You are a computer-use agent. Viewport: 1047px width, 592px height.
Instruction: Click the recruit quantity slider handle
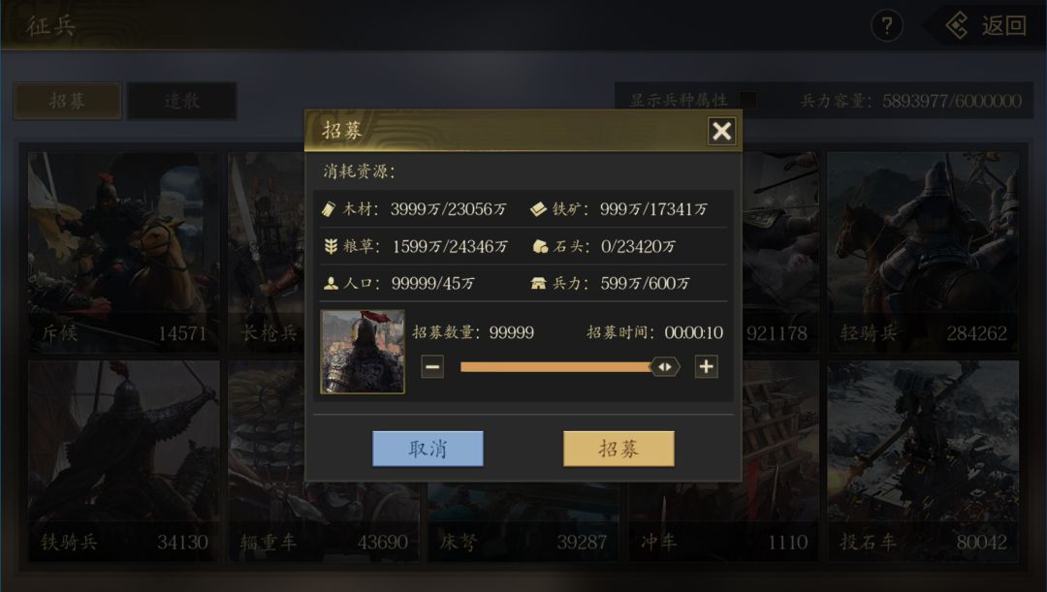665,366
